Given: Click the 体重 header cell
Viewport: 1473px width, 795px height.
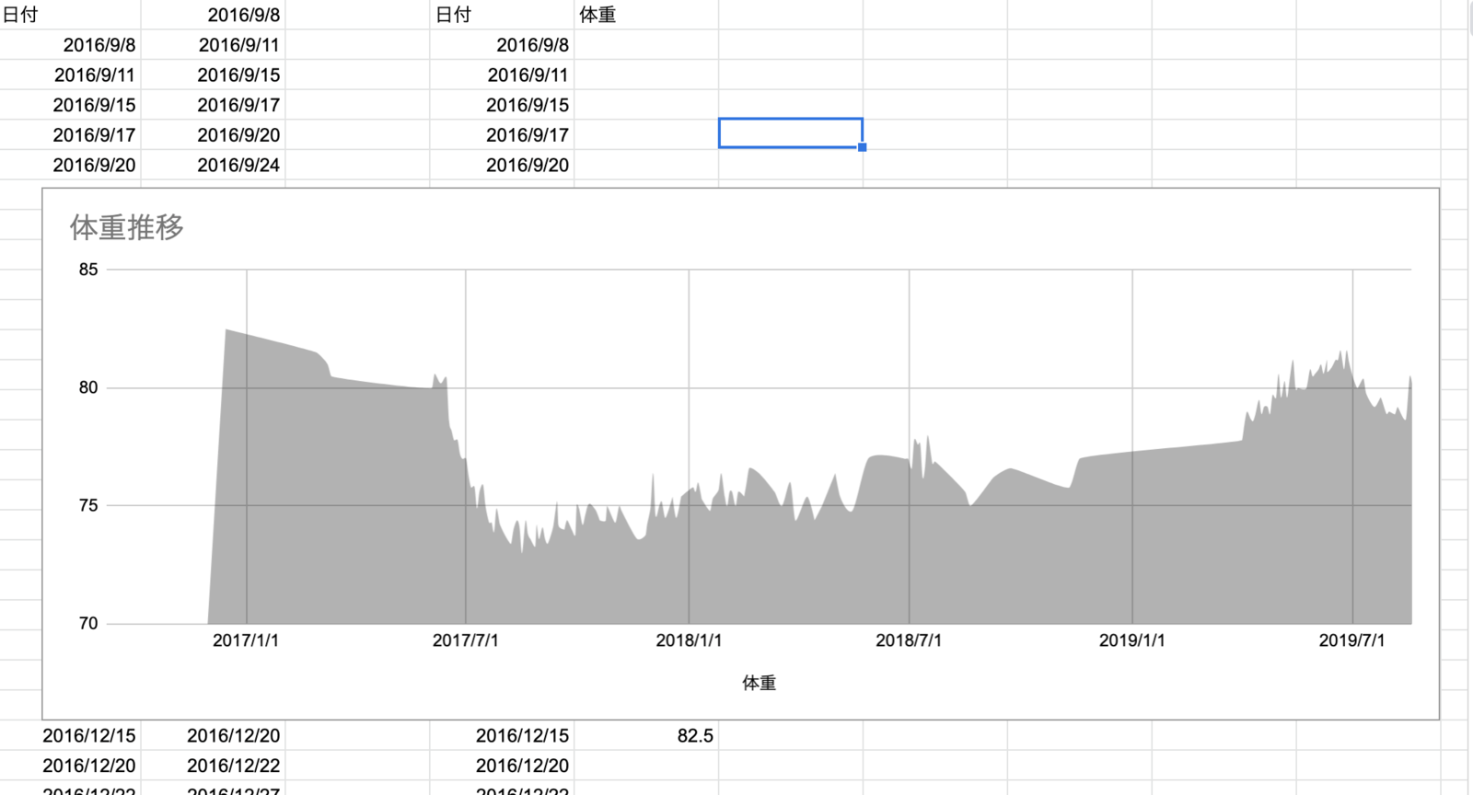Looking at the screenshot, I should pos(646,15).
